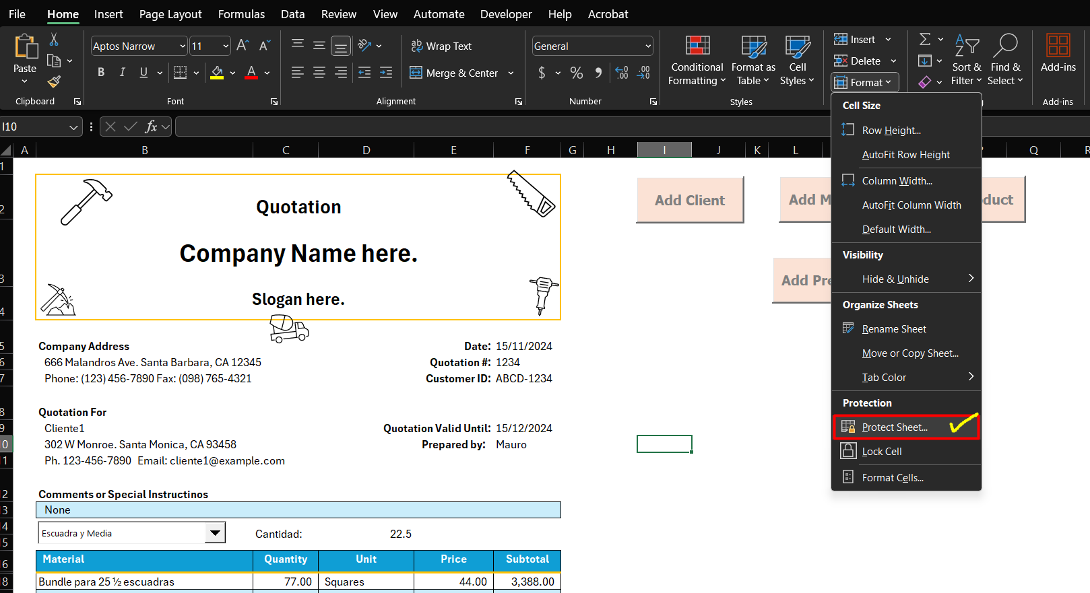Apply the Percent Style icon
1090x593 pixels.
click(577, 73)
